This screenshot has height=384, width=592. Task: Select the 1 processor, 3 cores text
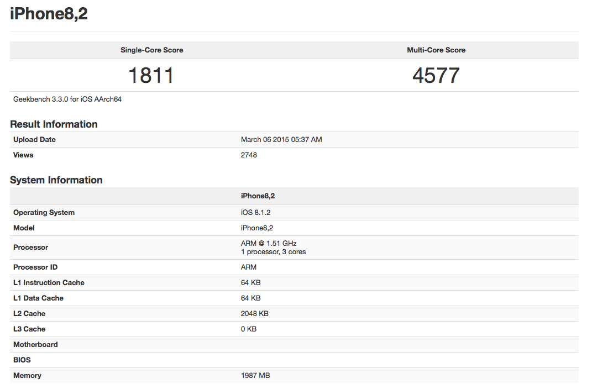point(274,251)
